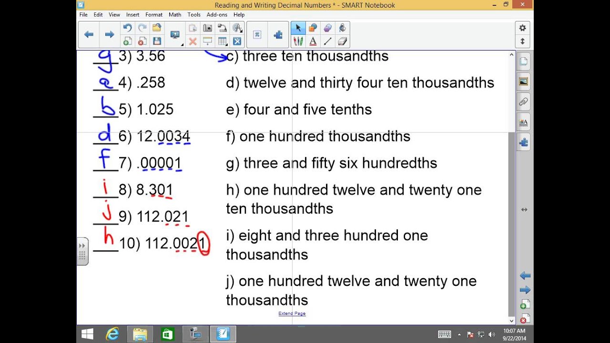Save the notebook file
This screenshot has height=343, width=610.
(x=157, y=41)
